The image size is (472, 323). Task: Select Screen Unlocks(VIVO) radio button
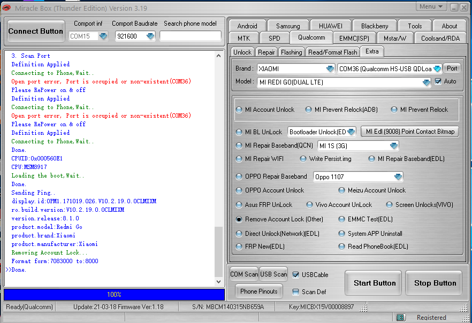coord(389,205)
